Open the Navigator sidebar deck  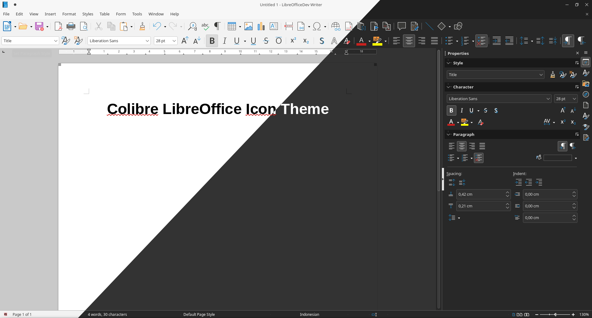tap(586, 95)
